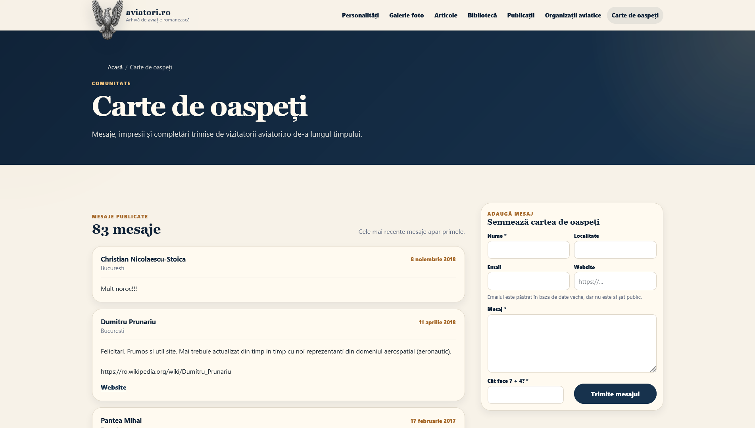Click the Pantea Mihai author name
Screen dimensions: 755x428
tap(121, 420)
